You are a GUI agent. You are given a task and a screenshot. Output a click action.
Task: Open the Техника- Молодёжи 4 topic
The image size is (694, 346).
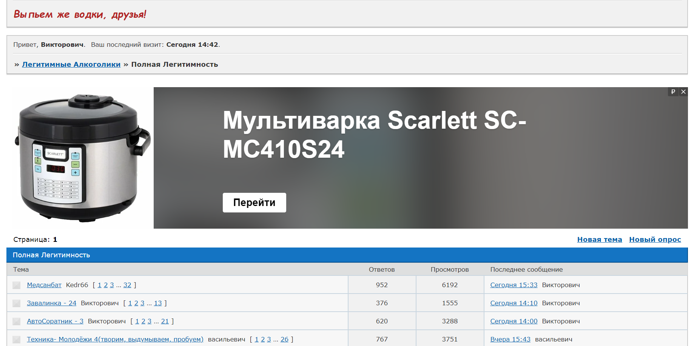115,339
